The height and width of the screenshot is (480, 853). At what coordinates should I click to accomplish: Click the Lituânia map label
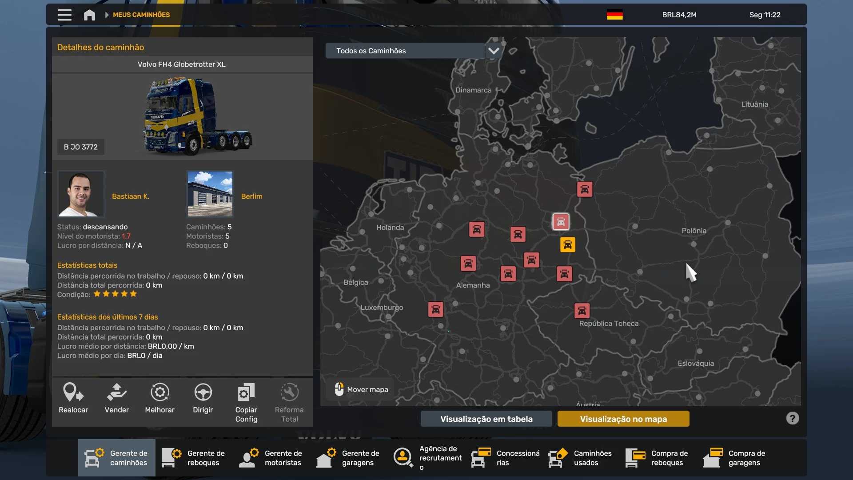pos(754,104)
